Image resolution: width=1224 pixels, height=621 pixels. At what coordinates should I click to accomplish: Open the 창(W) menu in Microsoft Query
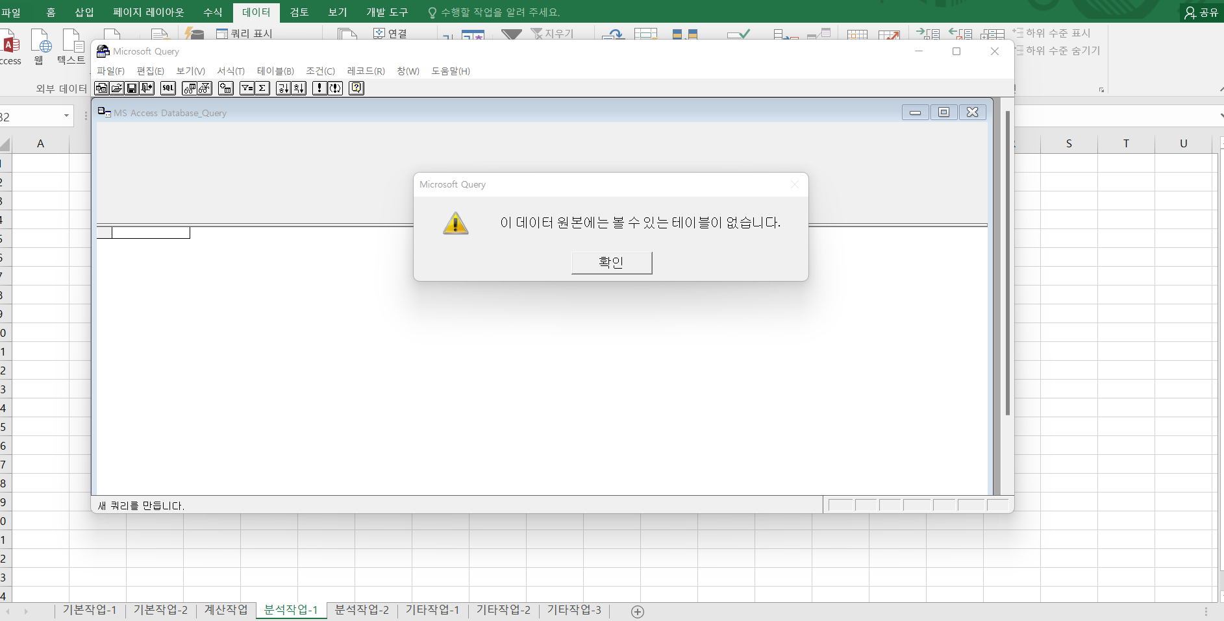(x=408, y=71)
